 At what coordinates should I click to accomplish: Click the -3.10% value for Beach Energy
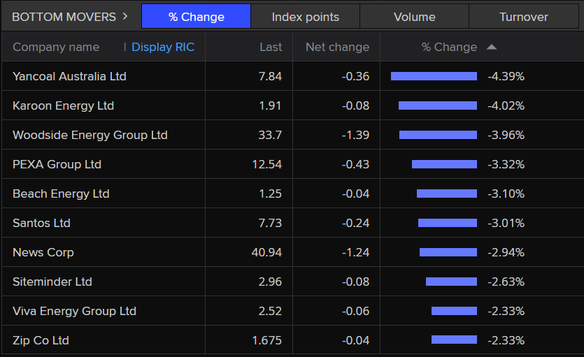click(506, 194)
